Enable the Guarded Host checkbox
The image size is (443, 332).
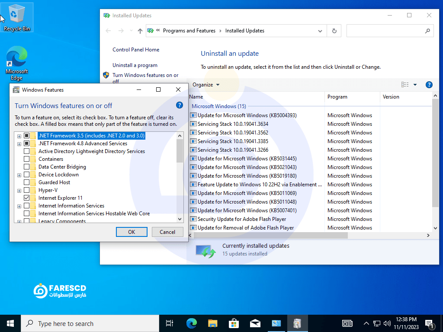26,182
